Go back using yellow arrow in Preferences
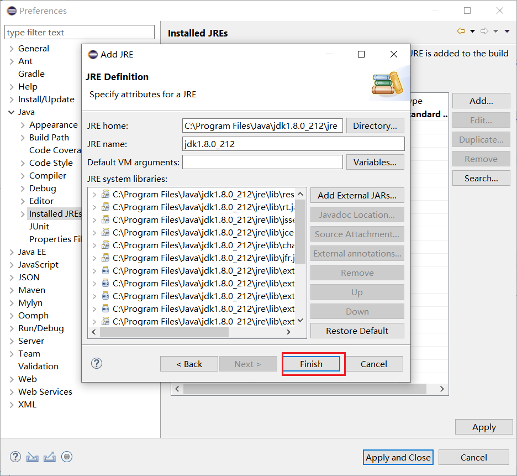517x476 pixels. 461,31
